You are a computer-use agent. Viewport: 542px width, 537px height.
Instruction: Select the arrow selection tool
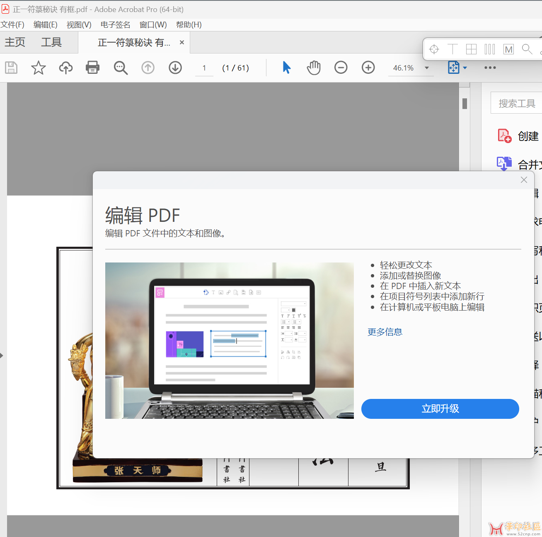coord(286,67)
